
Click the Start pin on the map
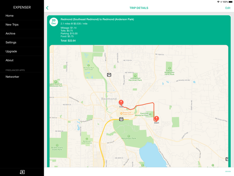[156, 119]
